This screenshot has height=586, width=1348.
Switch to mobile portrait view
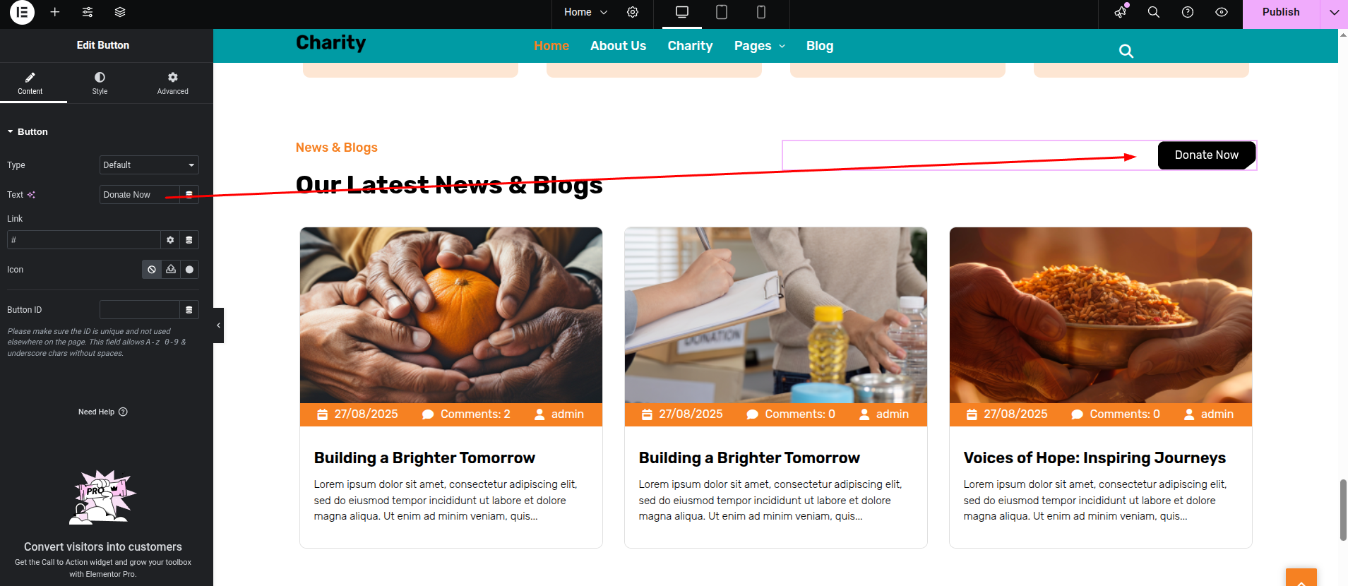click(761, 12)
